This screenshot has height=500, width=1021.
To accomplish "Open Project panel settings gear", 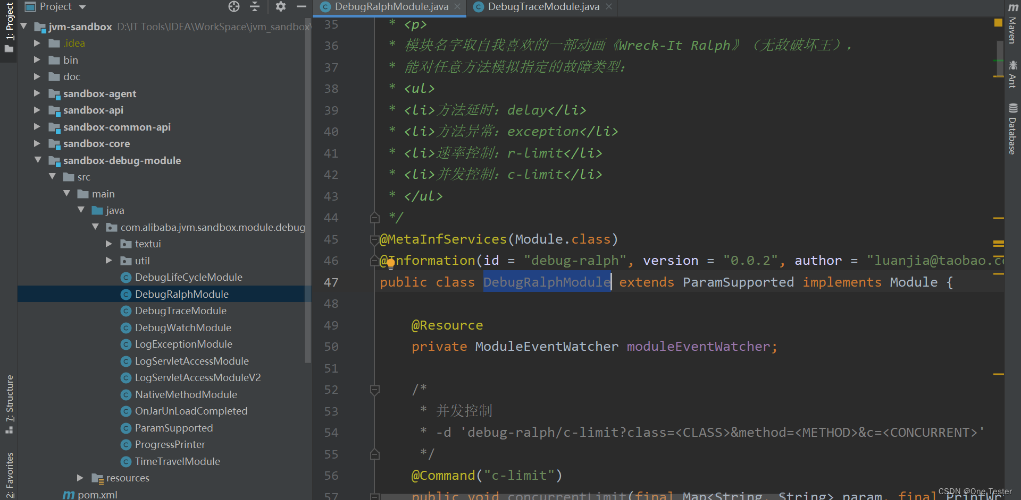I will (x=281, y=6).
